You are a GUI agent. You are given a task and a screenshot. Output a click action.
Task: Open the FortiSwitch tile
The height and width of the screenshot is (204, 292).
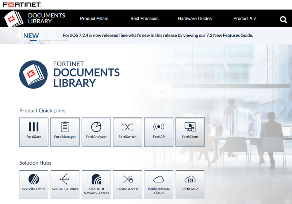click(127, 132)
